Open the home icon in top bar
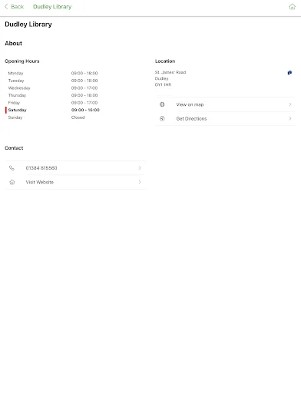 pyautogui.click(x=292, y=7)
